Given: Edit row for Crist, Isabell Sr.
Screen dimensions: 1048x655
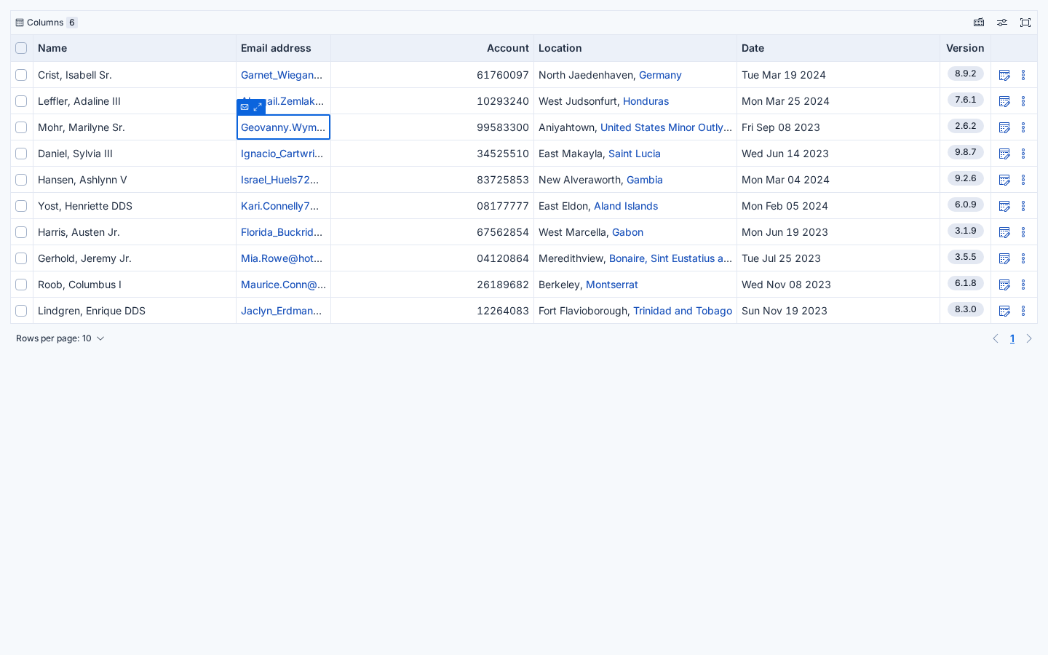Looking at the screenshot, I should [1004, 75].
